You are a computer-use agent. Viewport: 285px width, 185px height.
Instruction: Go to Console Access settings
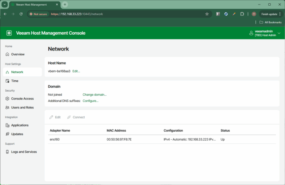tap(20, 99)
